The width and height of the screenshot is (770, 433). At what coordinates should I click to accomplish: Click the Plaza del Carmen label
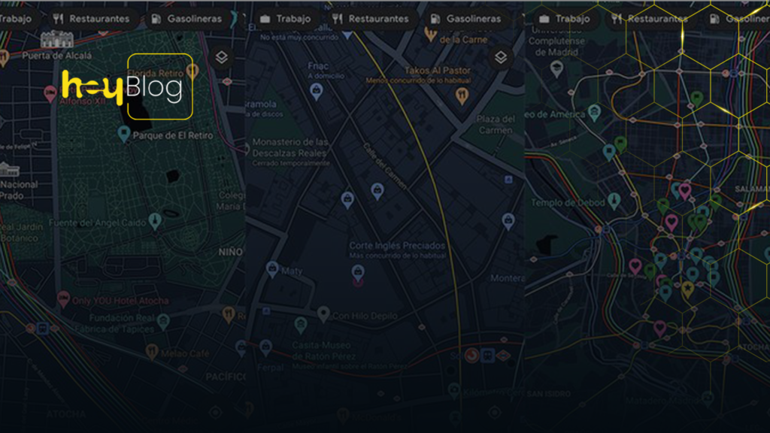(496, 125)
